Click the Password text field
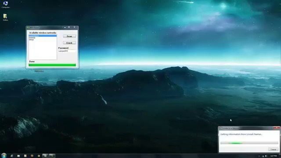281x158 pixels. pyautogui.click(x=67, y=51)
